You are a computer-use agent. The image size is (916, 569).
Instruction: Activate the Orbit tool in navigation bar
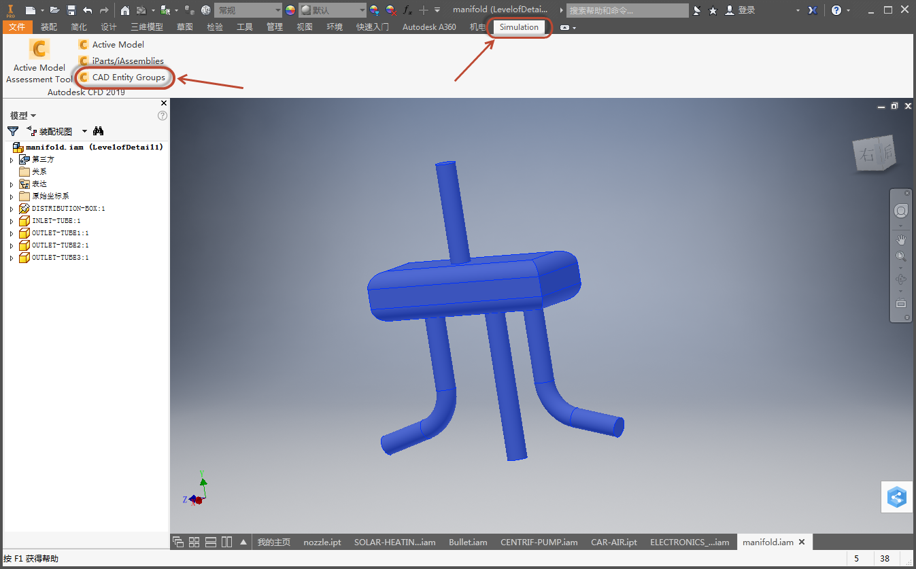[901, 279]
